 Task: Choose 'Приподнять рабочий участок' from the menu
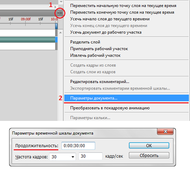99,49
